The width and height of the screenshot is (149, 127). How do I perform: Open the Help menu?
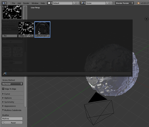[43, 3]
